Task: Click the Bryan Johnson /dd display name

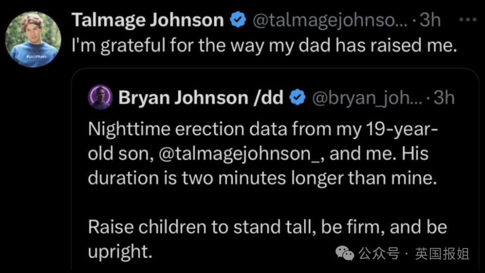Action: pos(201,97)
